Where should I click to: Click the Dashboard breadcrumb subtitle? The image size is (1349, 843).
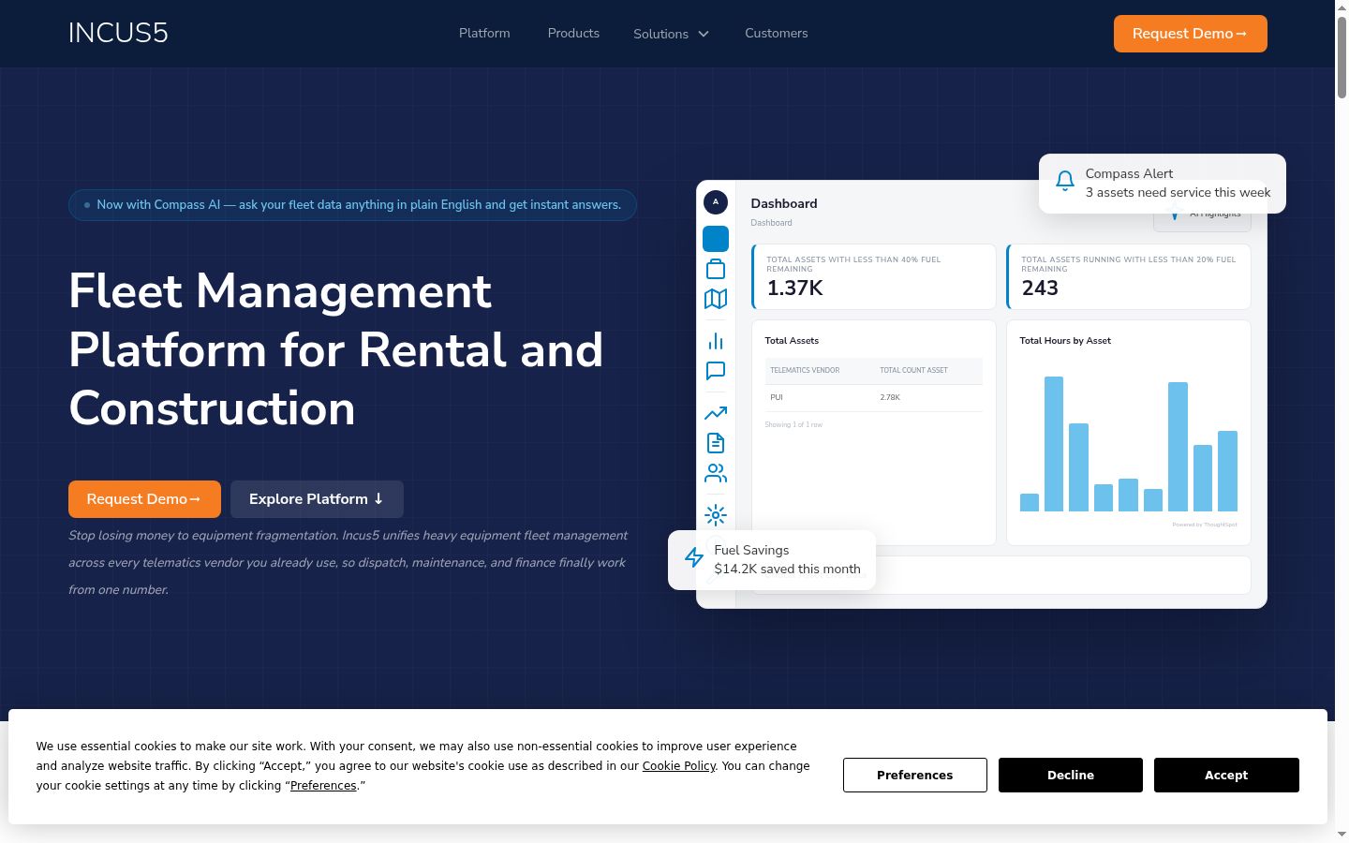click(x=771, y=223)
